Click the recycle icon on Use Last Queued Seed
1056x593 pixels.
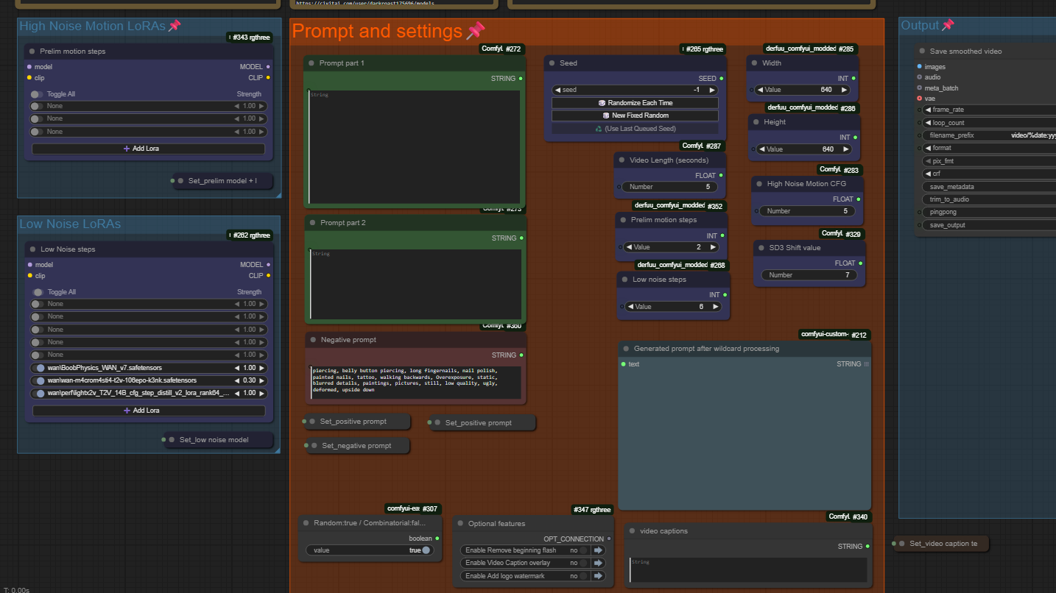[x=599, y=129]
